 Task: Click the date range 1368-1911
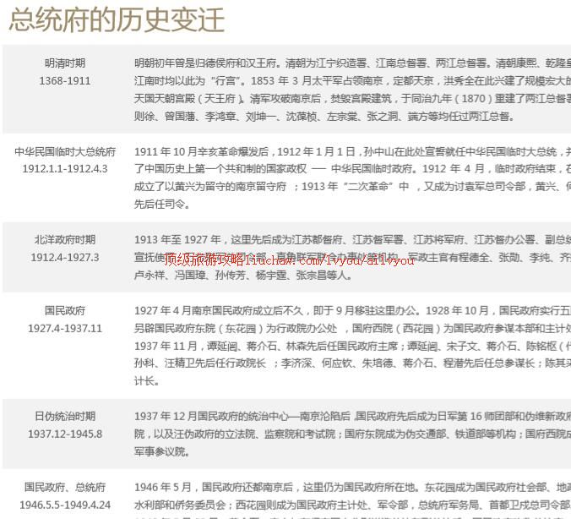[x=65, y=81]
